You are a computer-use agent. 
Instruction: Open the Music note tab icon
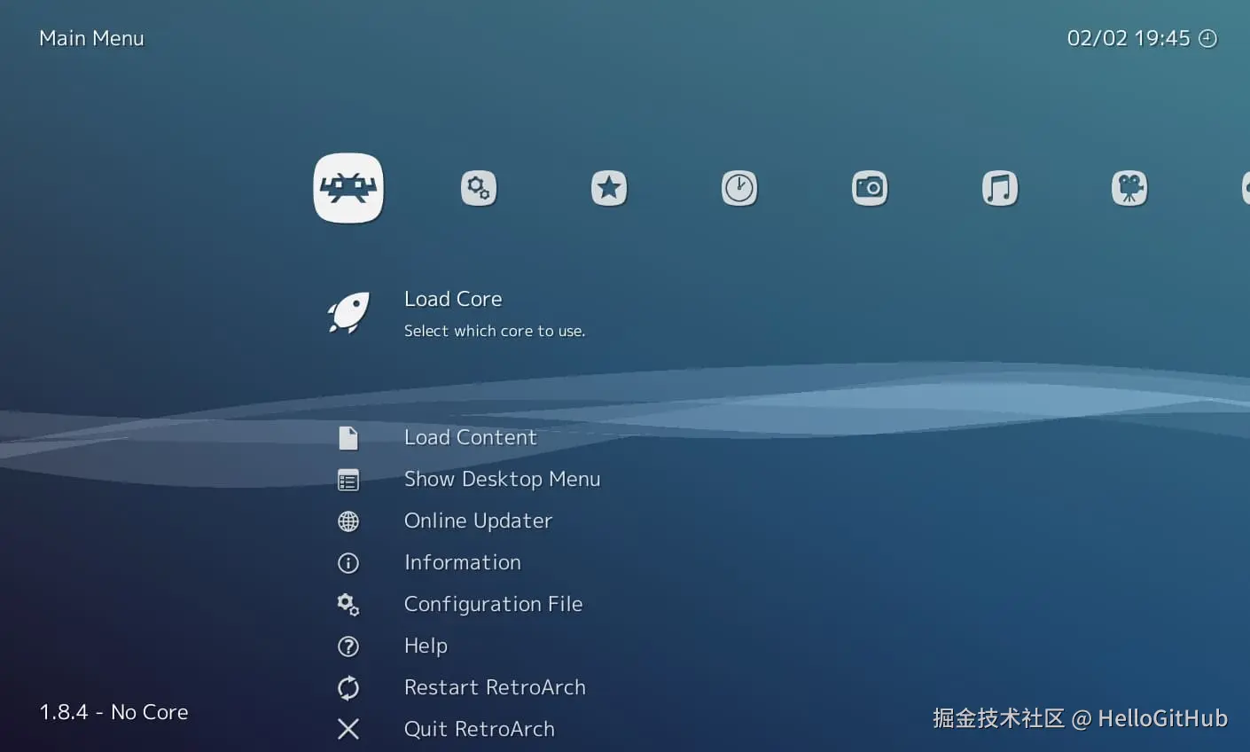1000,188
